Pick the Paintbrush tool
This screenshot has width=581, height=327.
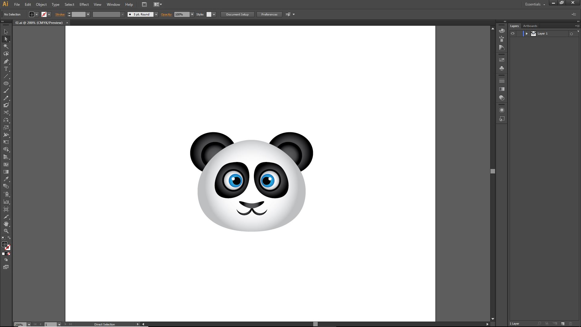tap(6, 91)
